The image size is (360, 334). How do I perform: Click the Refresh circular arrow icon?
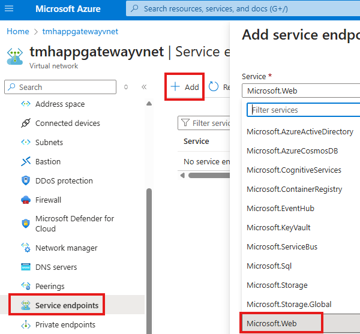tap(213, 87)
